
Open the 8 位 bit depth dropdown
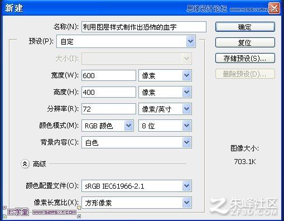165,126
